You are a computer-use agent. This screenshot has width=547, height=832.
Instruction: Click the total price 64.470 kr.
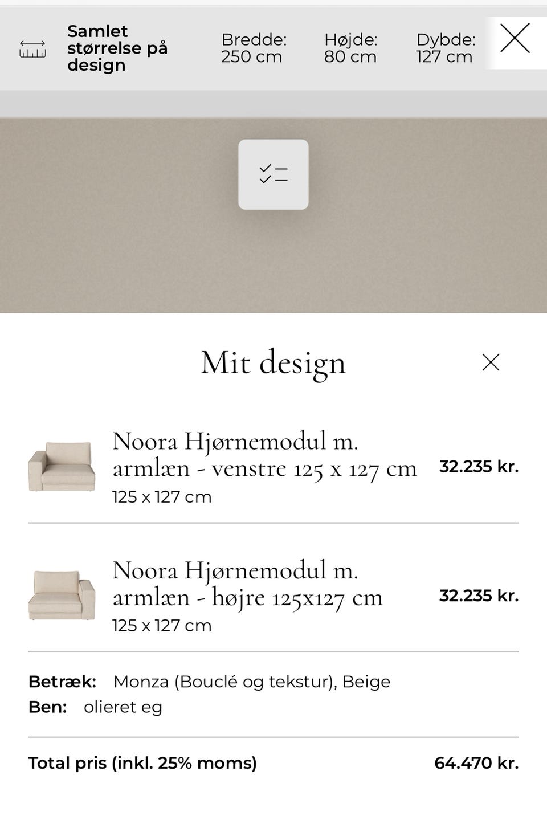click(476, 763)
